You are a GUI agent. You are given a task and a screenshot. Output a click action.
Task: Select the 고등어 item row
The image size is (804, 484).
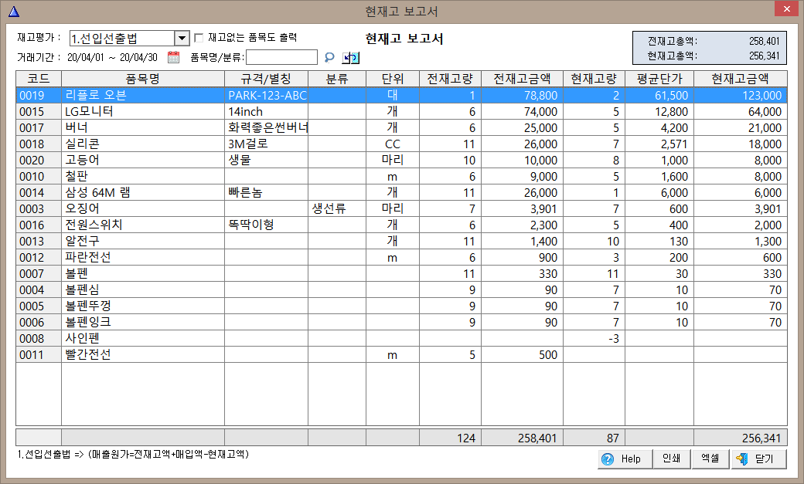coord(401,161)
